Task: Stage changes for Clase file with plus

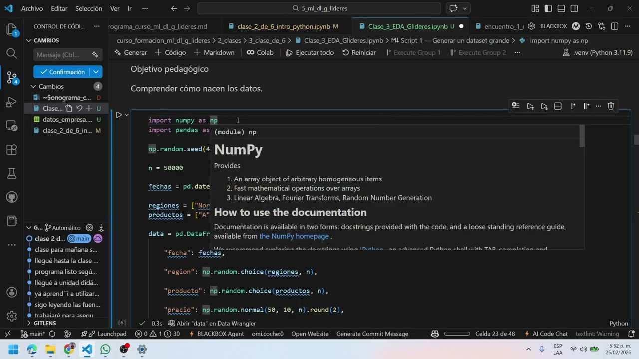Action: [89, 108]
